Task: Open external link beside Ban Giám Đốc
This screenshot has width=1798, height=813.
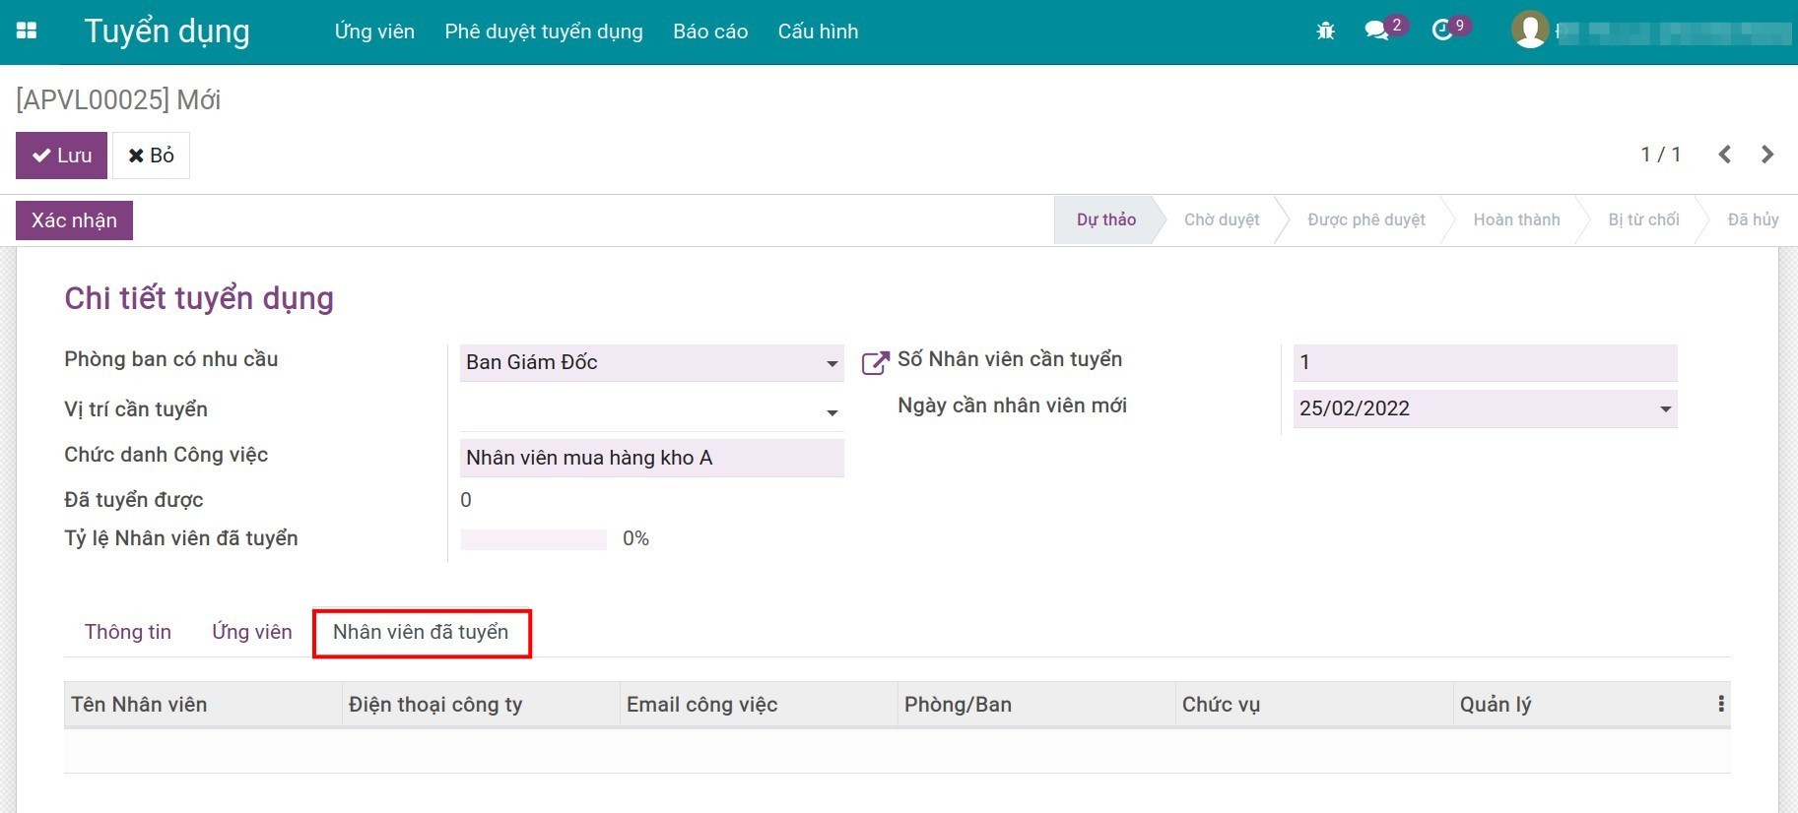Action: tap(874, 363)
